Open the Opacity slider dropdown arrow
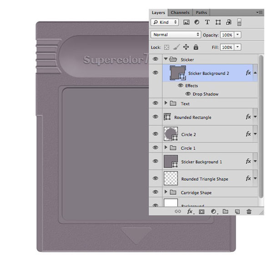The height and width of the screenshot is (273, 273). (x=238, y=35)
